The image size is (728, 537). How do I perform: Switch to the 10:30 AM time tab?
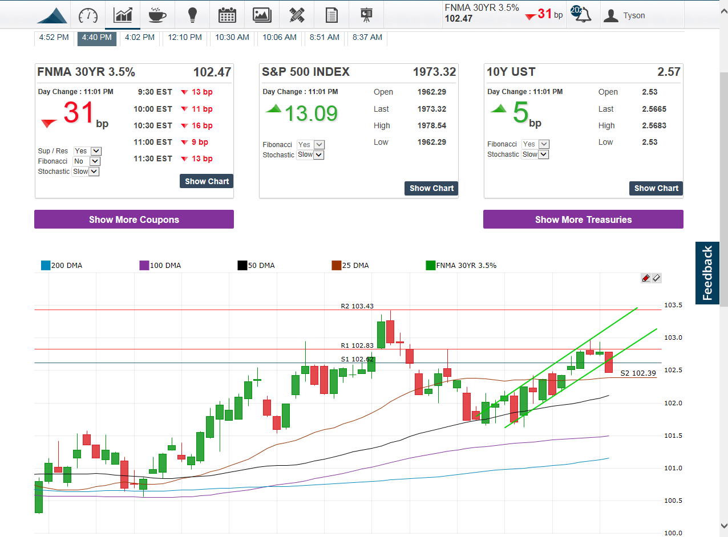tap(232, 38)
